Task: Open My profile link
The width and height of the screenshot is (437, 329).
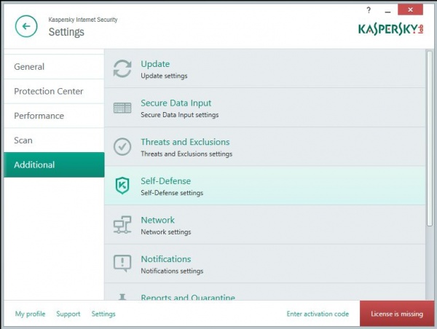Action: [x=30, y=314]
